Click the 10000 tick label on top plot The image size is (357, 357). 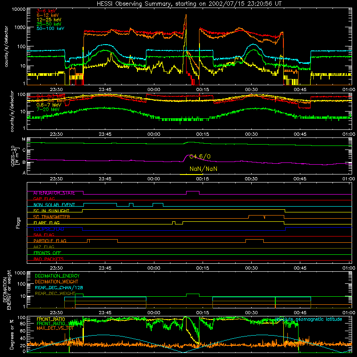pos(19,9)
